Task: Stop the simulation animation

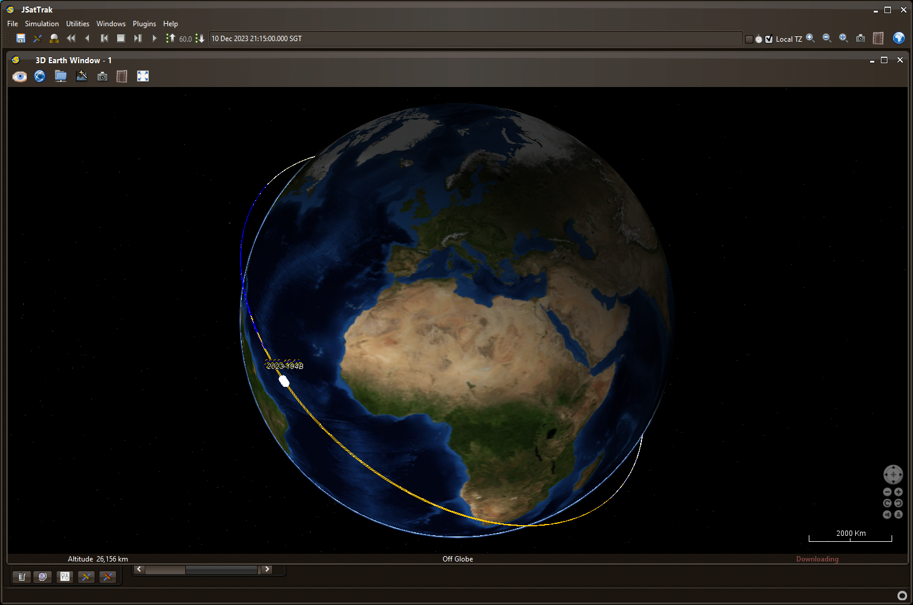Action: click(x=121, y=38)
